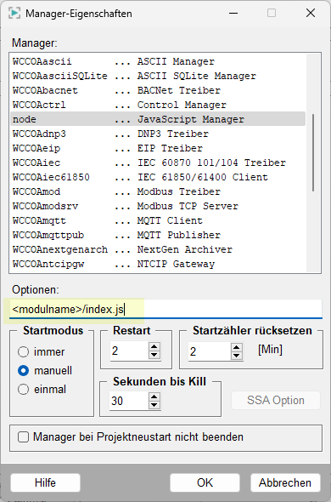
Task: Click the Manager-Eigenschaften title bar app icon
Action: [14, 13]
